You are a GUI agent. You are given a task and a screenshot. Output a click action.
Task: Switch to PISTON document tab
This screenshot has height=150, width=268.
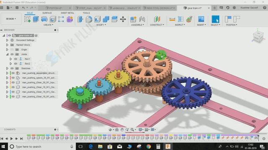click(x=55, y=8)
